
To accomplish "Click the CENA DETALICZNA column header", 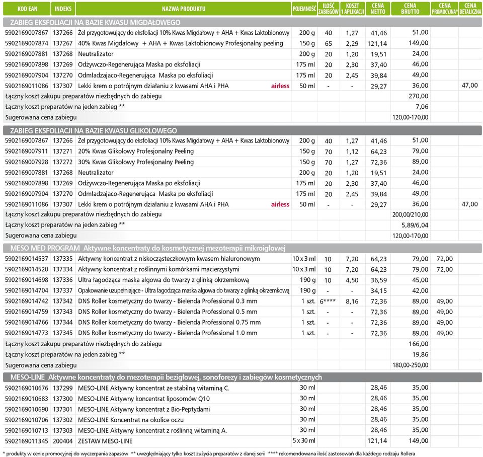I will 470,9.
